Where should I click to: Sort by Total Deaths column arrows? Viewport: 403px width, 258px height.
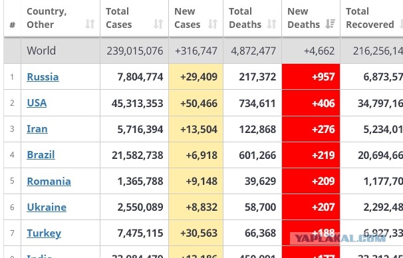point(272,24)
